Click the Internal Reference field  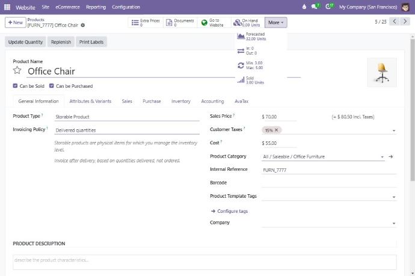(329, 170)
